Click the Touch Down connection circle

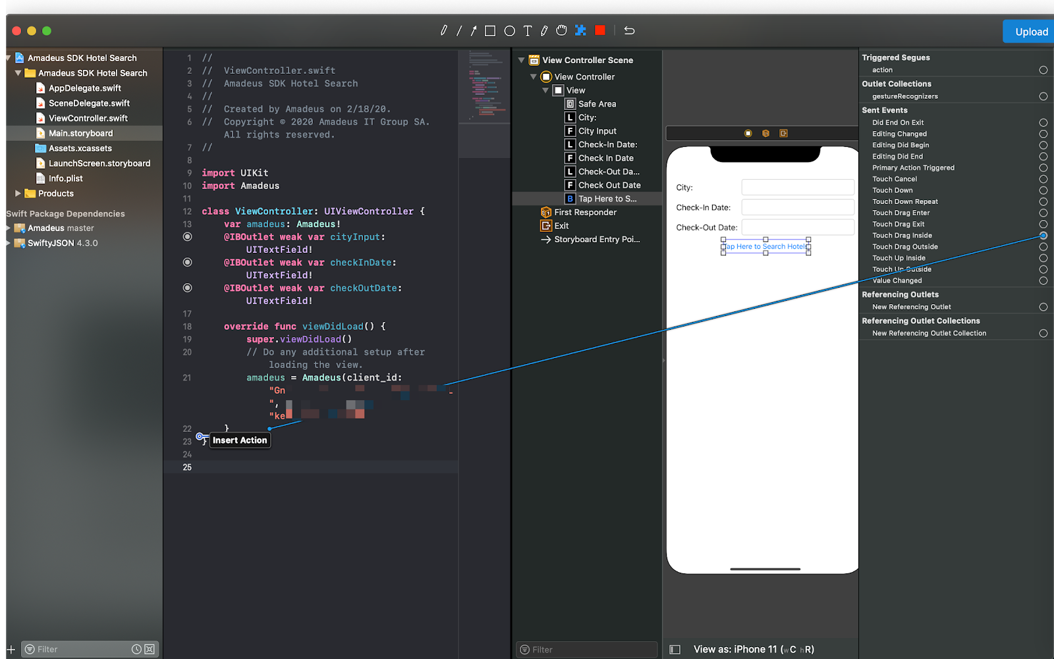(x=1043, y=190)
